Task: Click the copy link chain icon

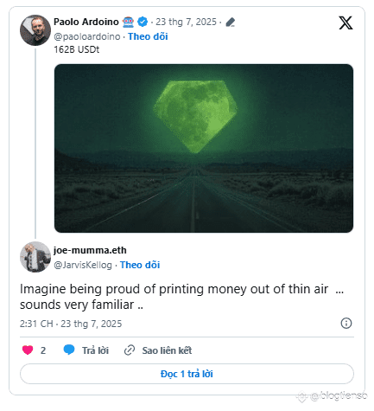Action: click(x=130, y=350)
